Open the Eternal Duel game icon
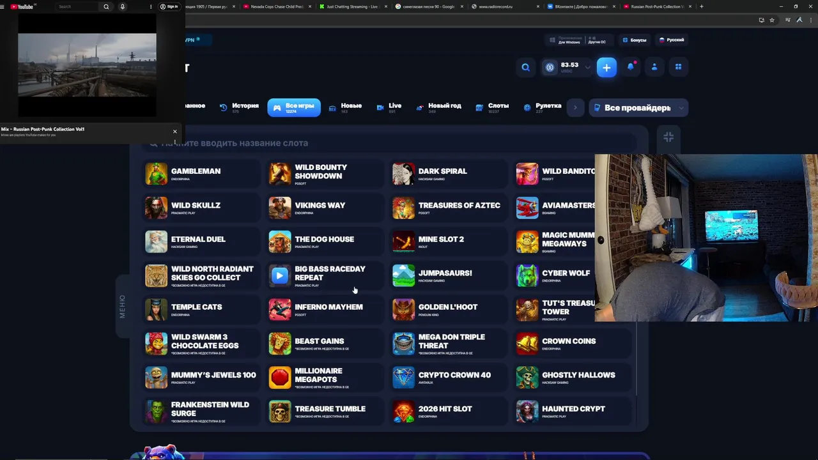818x460 pixels. coord(156,241)
